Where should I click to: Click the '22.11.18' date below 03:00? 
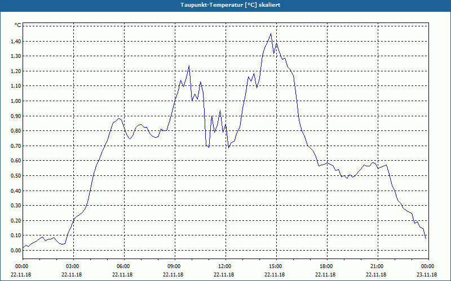tap(72, 275)
